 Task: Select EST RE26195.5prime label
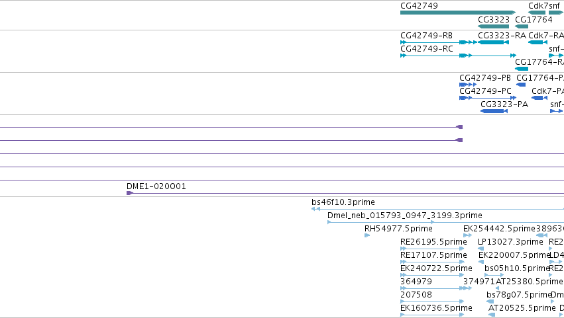pyautogui.click(x=433, y=242)
